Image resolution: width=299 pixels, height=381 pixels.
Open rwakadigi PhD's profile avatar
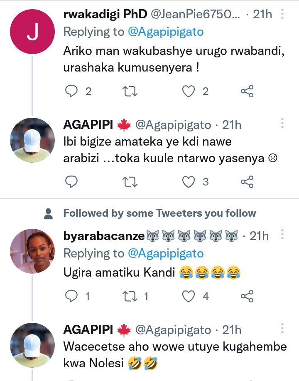[x=32, y=32]
